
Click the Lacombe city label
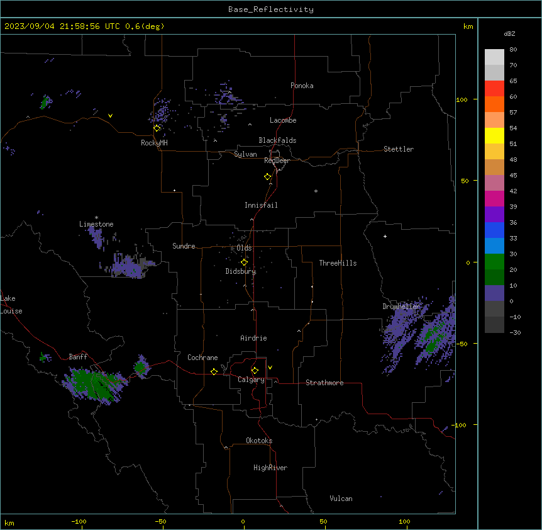tap(283, 120)
